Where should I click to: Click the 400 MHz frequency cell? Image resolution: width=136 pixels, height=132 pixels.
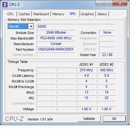pos(107,70)
